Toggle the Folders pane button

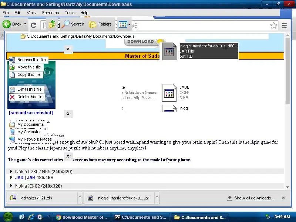[100, 24]
